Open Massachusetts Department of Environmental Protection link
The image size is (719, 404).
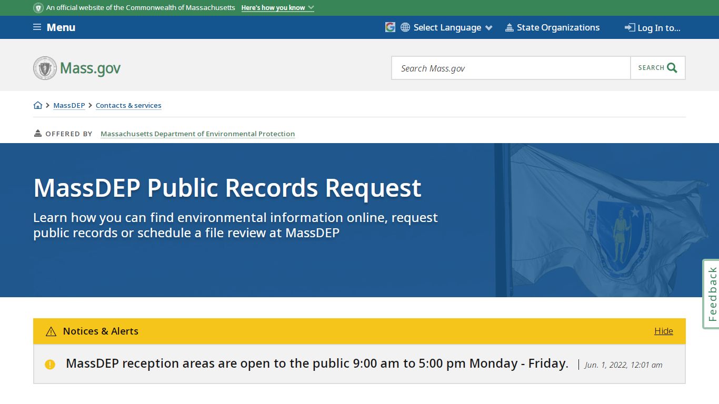(197, 134)
